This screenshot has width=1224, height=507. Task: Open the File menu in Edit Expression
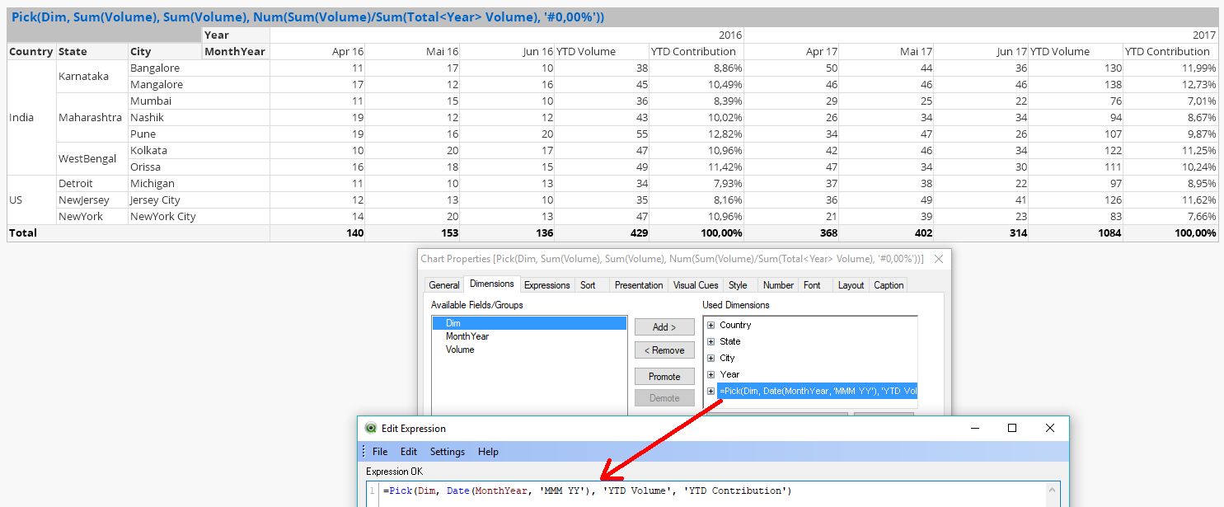tap(380, 452)
